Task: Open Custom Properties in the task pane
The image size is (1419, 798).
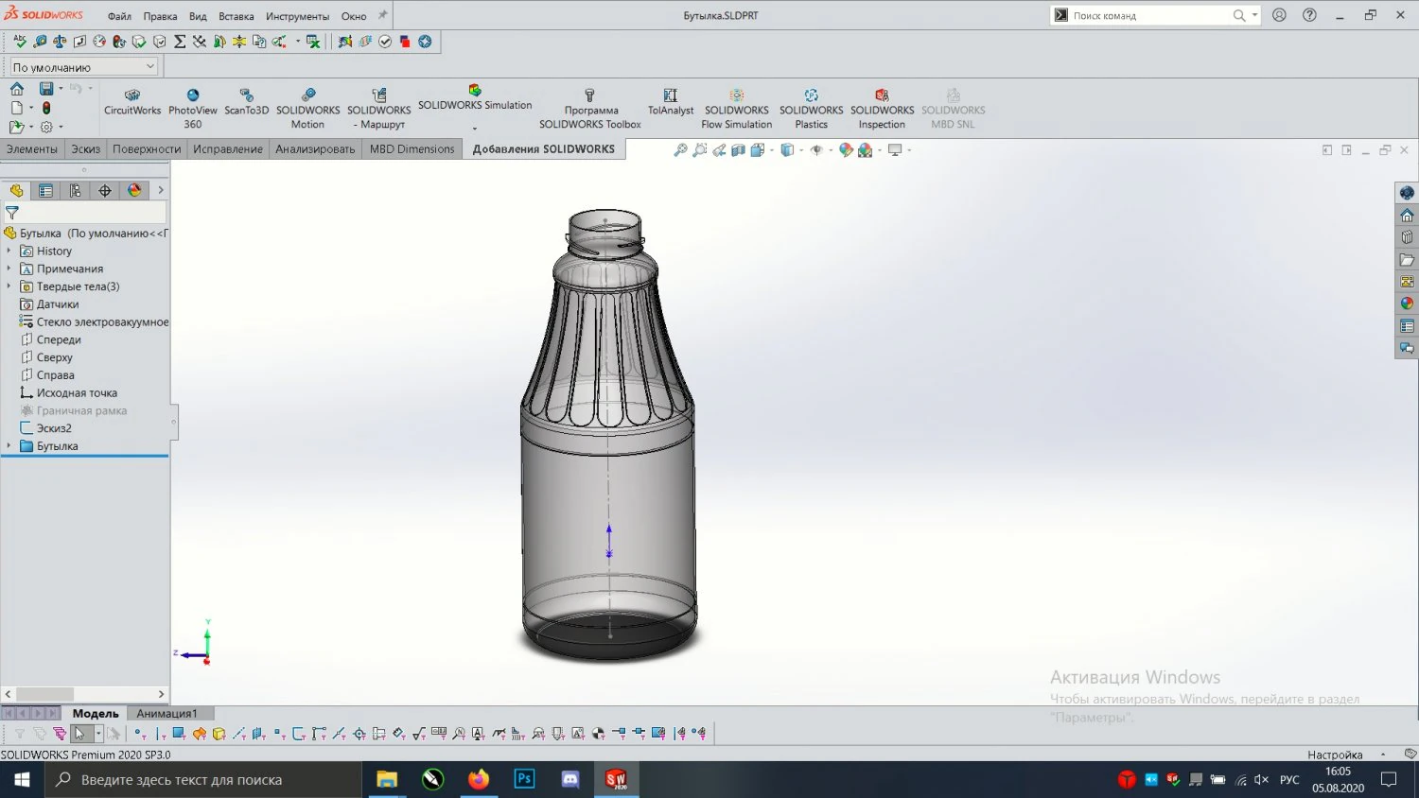Action: click(x=1407, y=326)
